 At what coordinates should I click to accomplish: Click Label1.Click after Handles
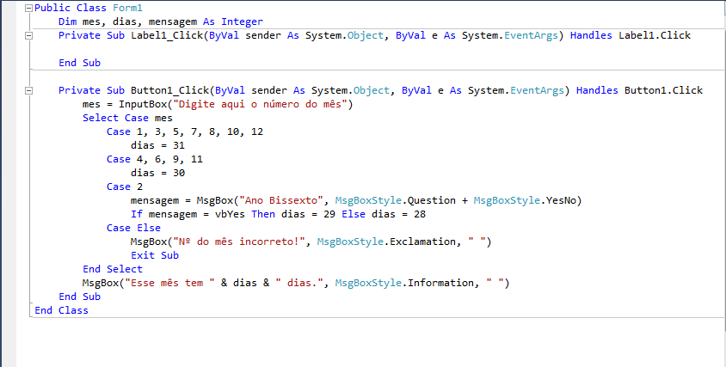click(655, 35)
